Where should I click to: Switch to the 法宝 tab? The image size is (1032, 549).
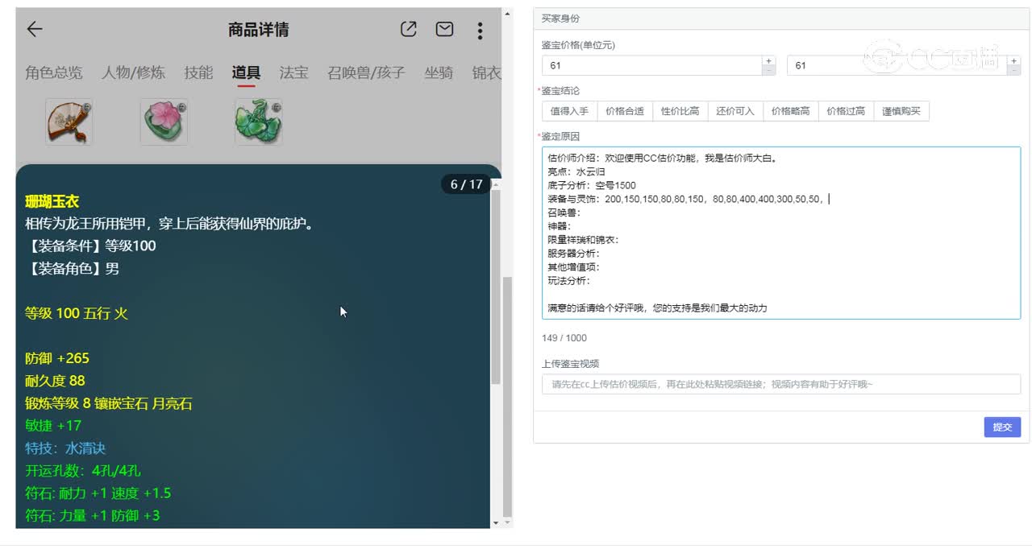pos(293,72)
